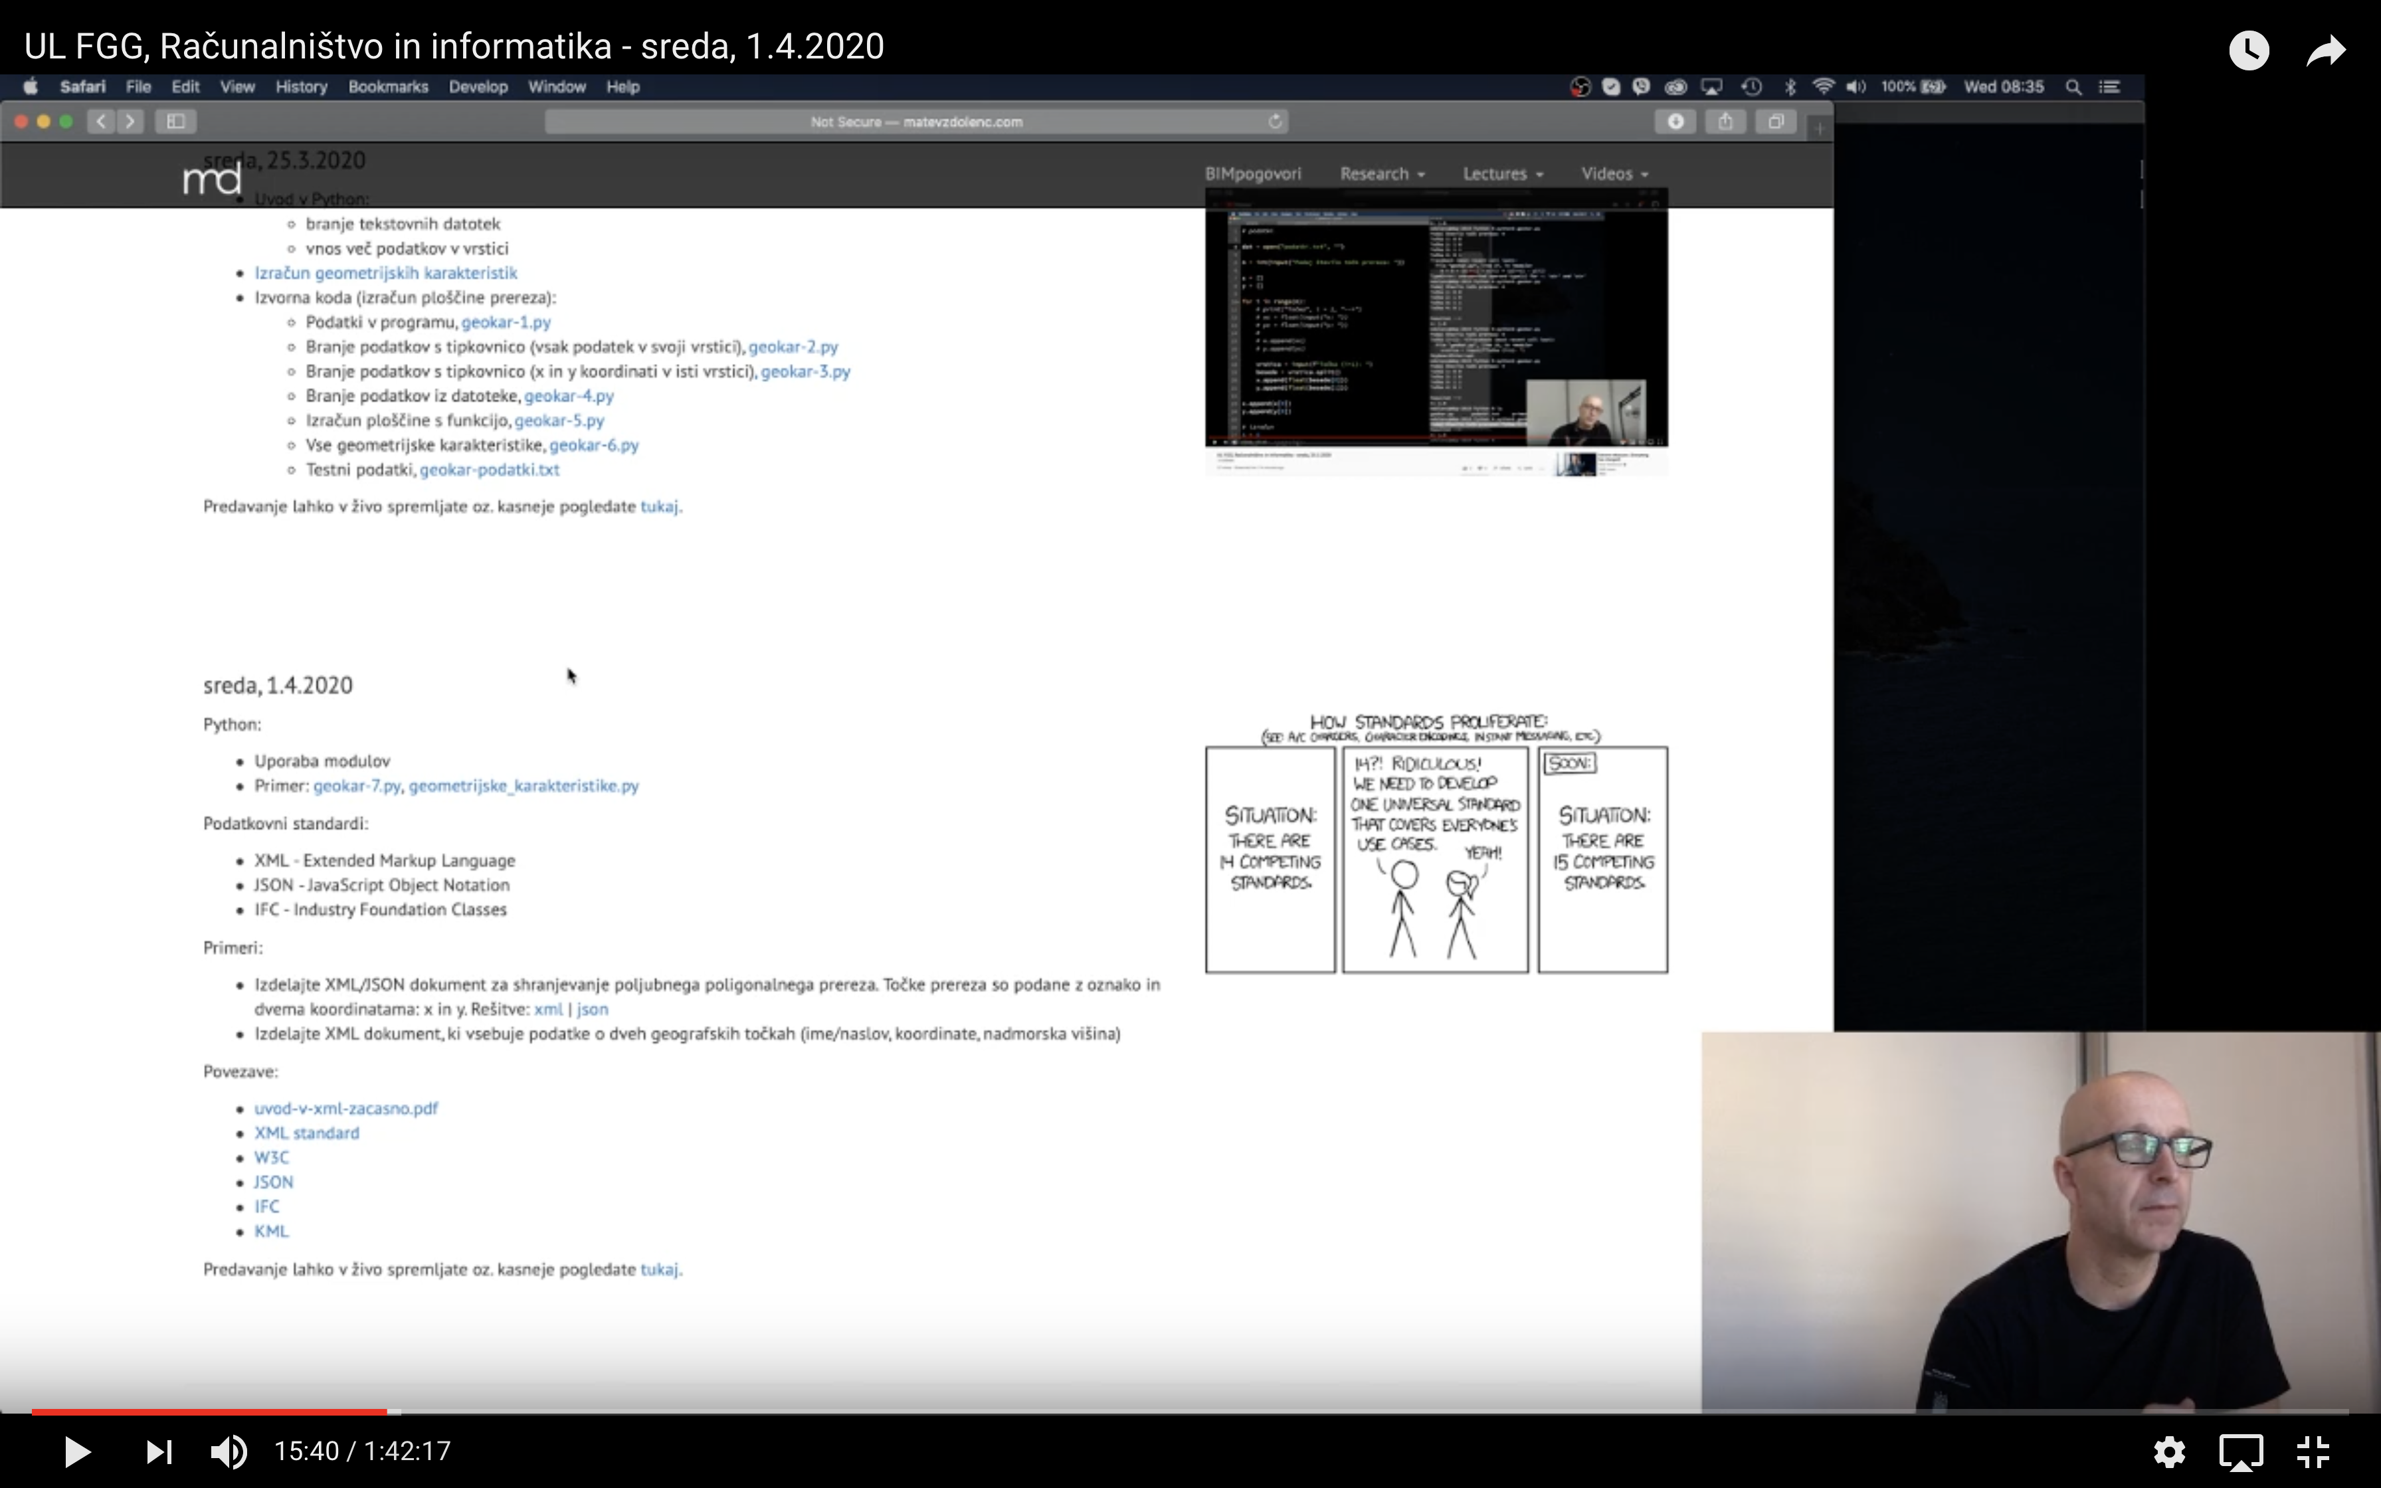The height and width of the screenshot is (1488, 2381).
Task: Open geokar-5.py link
Action: pyautogui.click(x=559, y=420)
